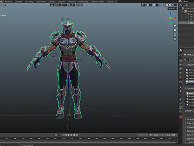
Task: Open the Tool properties tab
Action: click(x=181, y=56)
